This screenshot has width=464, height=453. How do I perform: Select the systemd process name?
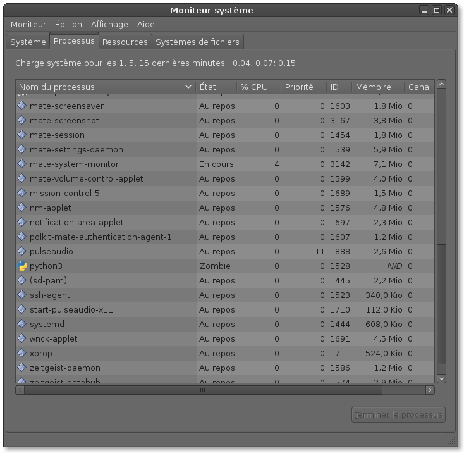click(47, 324)
